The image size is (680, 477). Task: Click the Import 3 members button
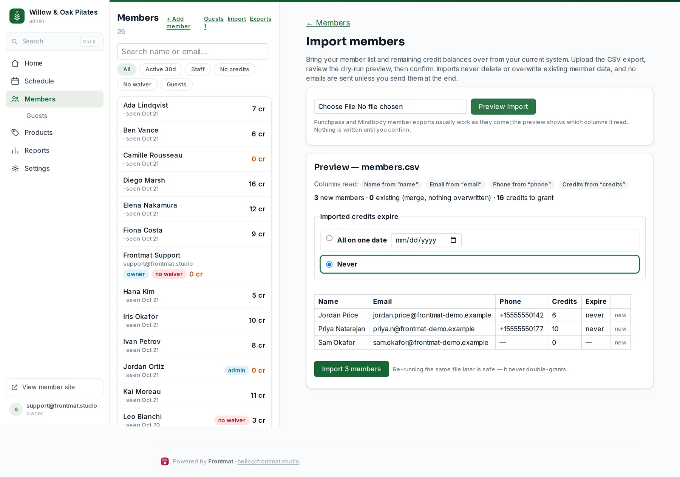(351, 369)
